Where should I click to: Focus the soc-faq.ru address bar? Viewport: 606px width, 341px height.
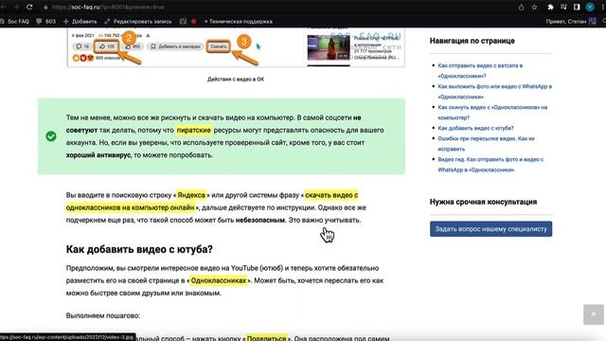(108, 7)
